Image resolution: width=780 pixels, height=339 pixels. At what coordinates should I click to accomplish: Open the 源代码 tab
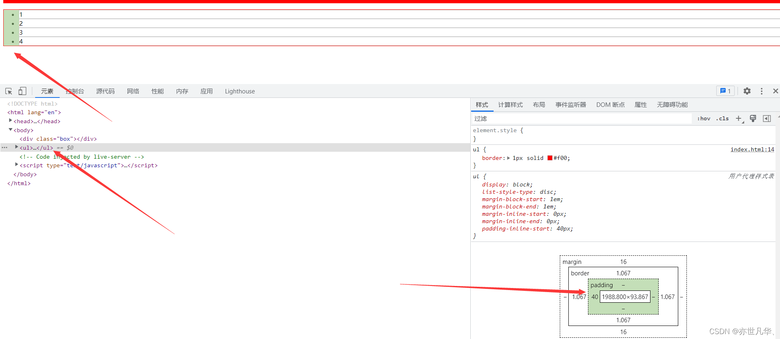pos(105,91)
